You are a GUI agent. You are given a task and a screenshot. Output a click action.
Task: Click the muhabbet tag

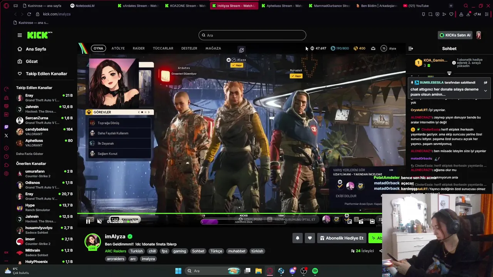point(237,251)
